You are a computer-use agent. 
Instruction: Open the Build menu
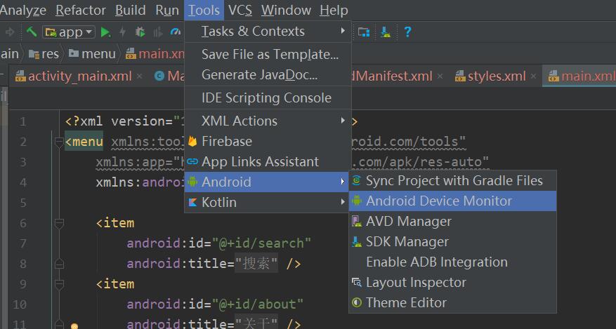[131, 11]
